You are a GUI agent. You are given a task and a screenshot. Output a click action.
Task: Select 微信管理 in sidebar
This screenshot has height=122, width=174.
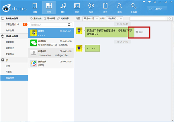[14, 78]
